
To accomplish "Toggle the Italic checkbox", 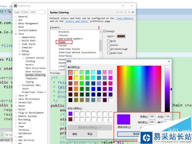I will tap(108, 45).
